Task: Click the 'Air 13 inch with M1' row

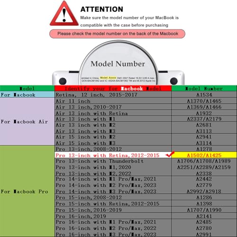Action: click(x=113, y=119)
